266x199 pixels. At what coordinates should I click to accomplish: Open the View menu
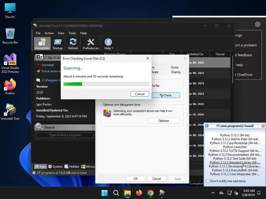coord(61,33)
